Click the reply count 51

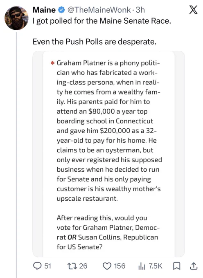point(47,266)
